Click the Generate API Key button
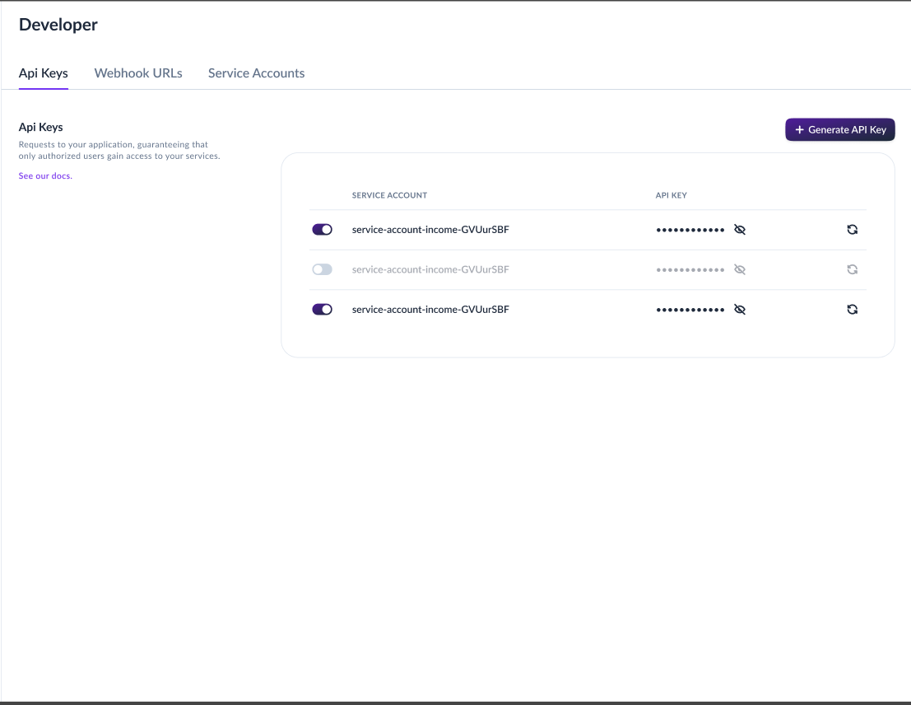The width and height of the screenshot is (911, 705). (x=839, y=129)
